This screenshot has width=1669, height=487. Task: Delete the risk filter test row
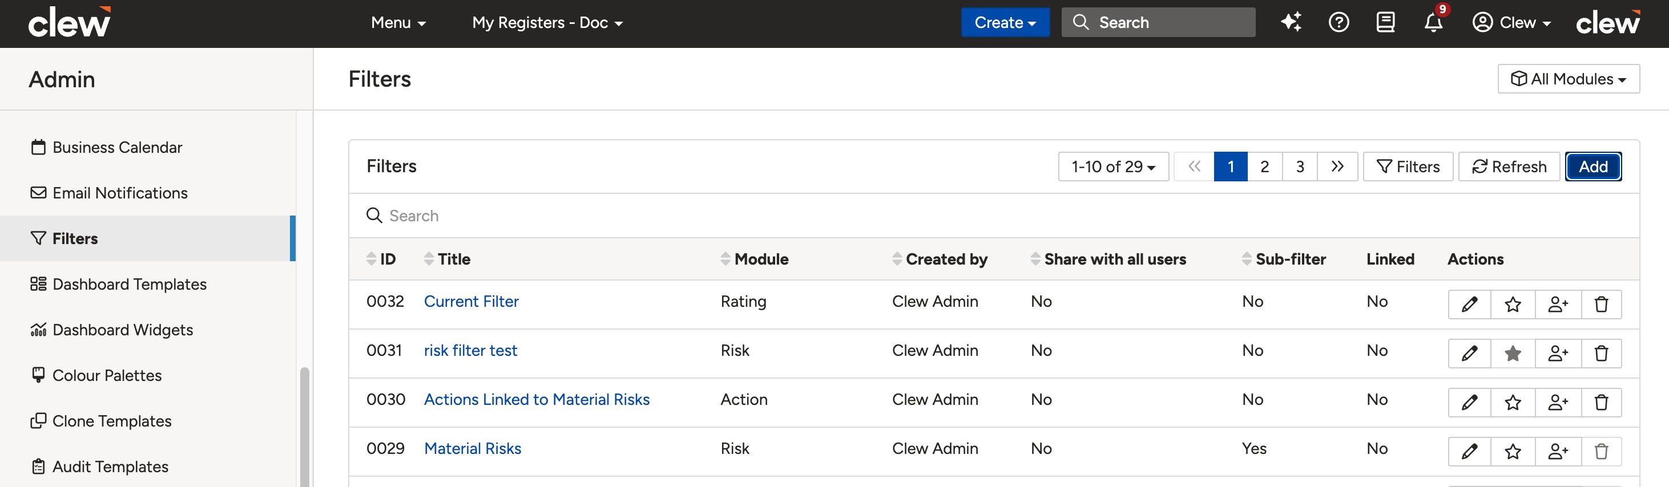(x=1601, y=354)
